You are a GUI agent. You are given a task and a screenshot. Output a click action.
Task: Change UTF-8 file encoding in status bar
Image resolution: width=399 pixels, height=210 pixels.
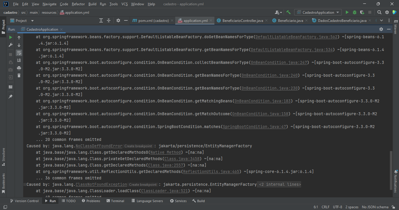pos(337,207)
